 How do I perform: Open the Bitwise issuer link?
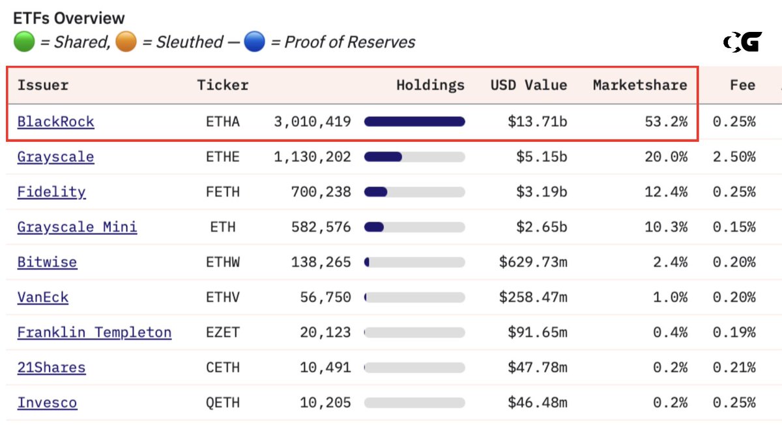pyautogui.click(x=47, y=262)
